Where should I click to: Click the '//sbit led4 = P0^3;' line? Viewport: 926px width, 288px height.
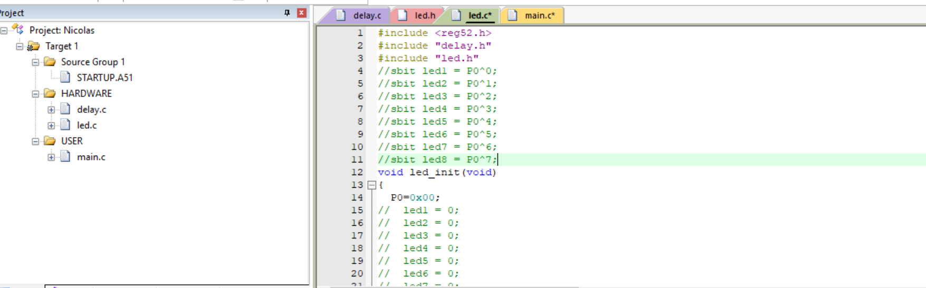coord(437,109)
